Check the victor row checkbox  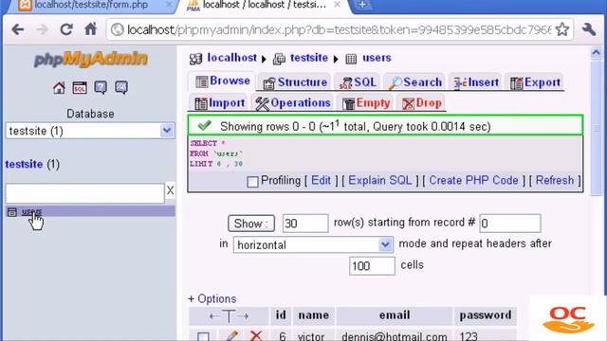(x=203, y=337)
